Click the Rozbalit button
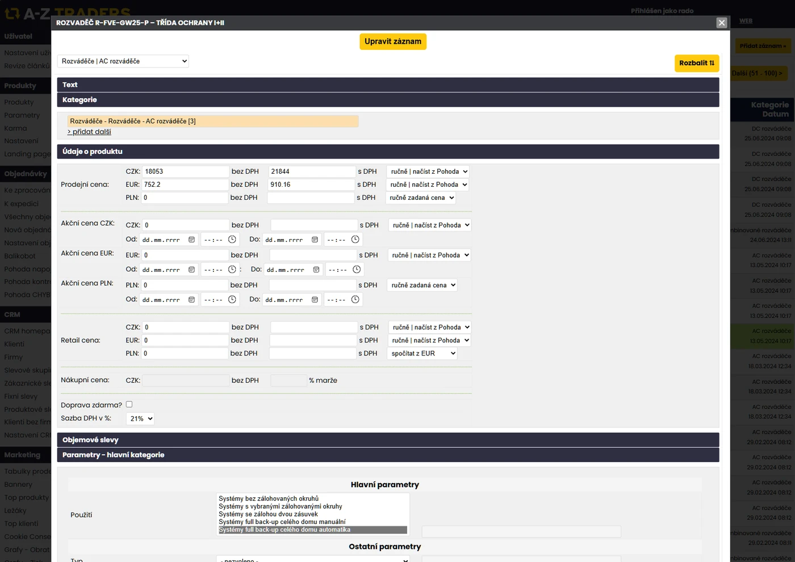 pos(696,63)
